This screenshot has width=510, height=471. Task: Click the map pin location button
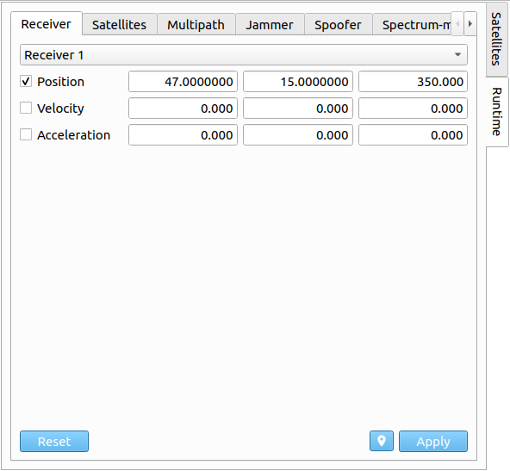pos(381,441)
